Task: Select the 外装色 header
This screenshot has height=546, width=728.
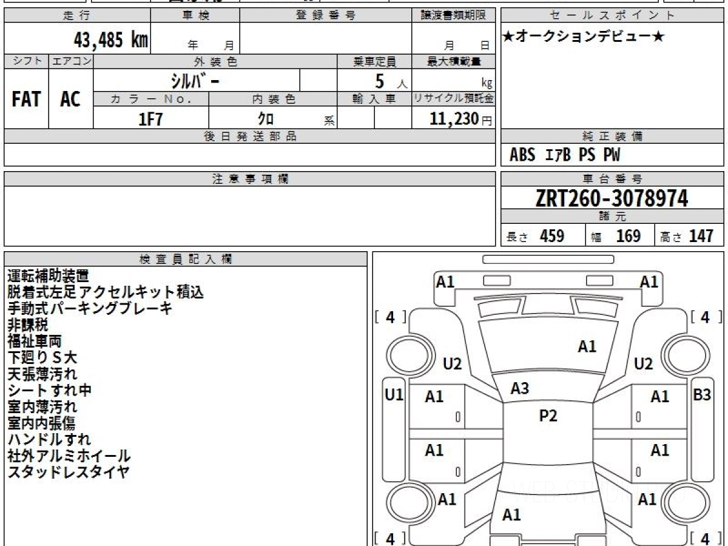Action: pyautogui.click(x=215, y=61)
